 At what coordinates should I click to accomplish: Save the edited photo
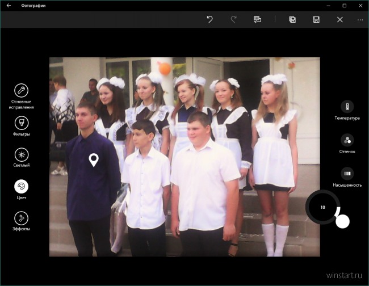316,19
